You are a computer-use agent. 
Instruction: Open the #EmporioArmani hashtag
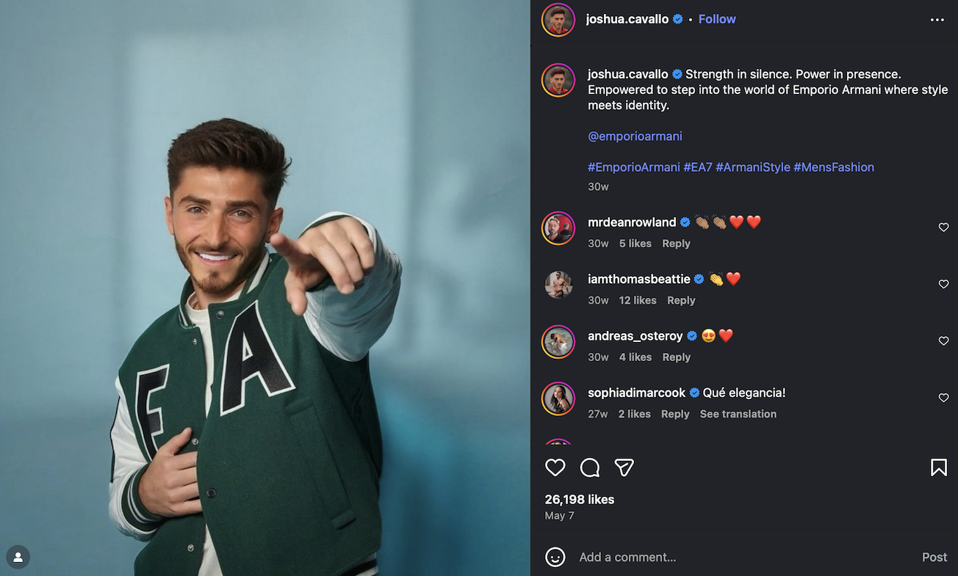pos(633,167)
